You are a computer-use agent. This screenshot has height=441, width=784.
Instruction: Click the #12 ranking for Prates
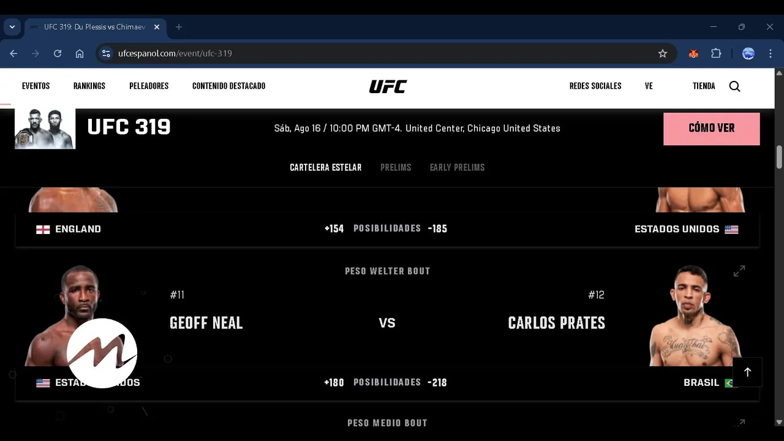tap(596, 295)
